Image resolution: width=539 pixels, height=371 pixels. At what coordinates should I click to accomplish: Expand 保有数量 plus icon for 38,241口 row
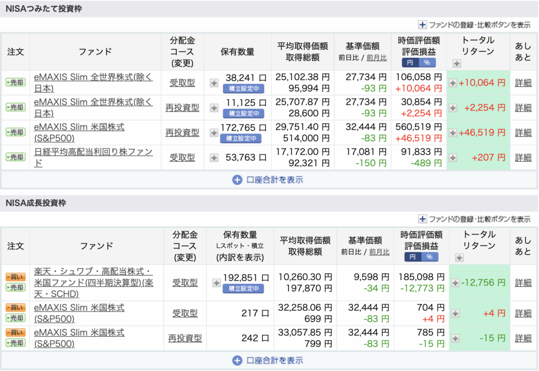tap(214, 83)
